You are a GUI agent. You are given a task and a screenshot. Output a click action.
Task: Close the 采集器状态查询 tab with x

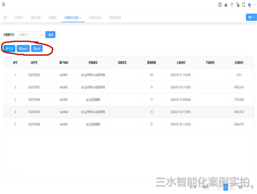[81, 17]
